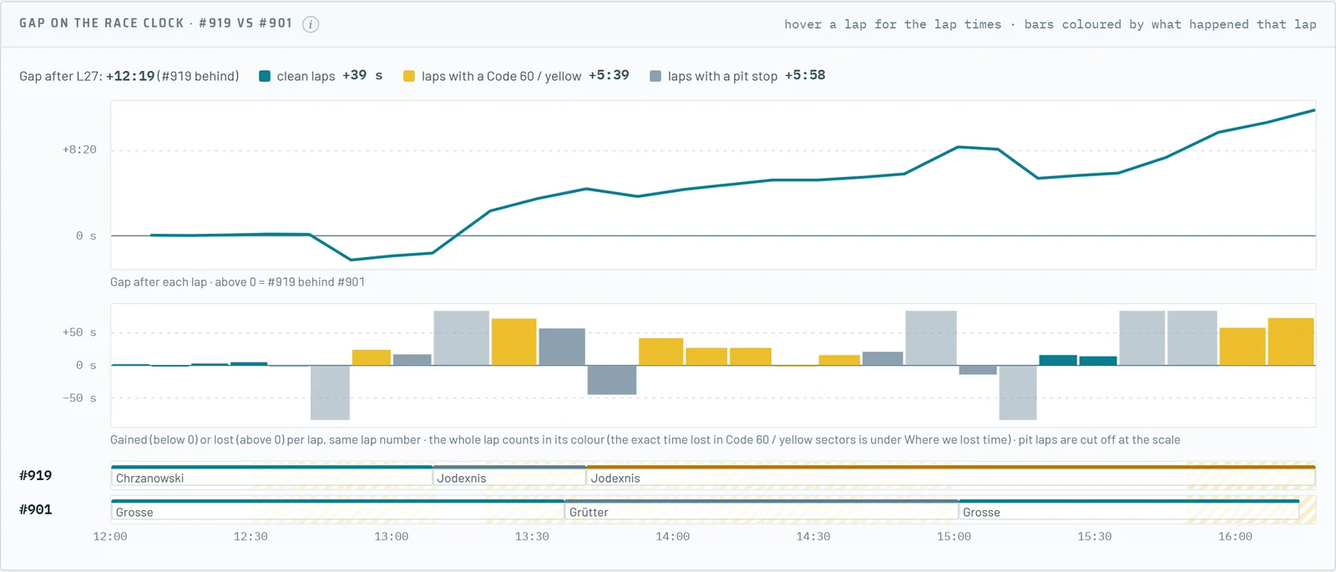Click the '+50 s' bar axis label
The image size is (1336, 572).
[79, 332]
